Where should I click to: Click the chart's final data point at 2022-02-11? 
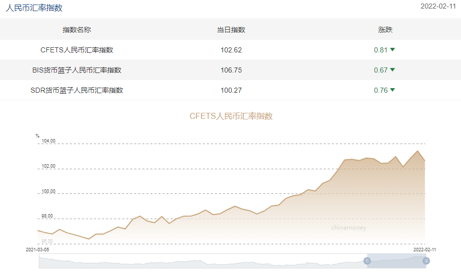[x=425, y=161]
